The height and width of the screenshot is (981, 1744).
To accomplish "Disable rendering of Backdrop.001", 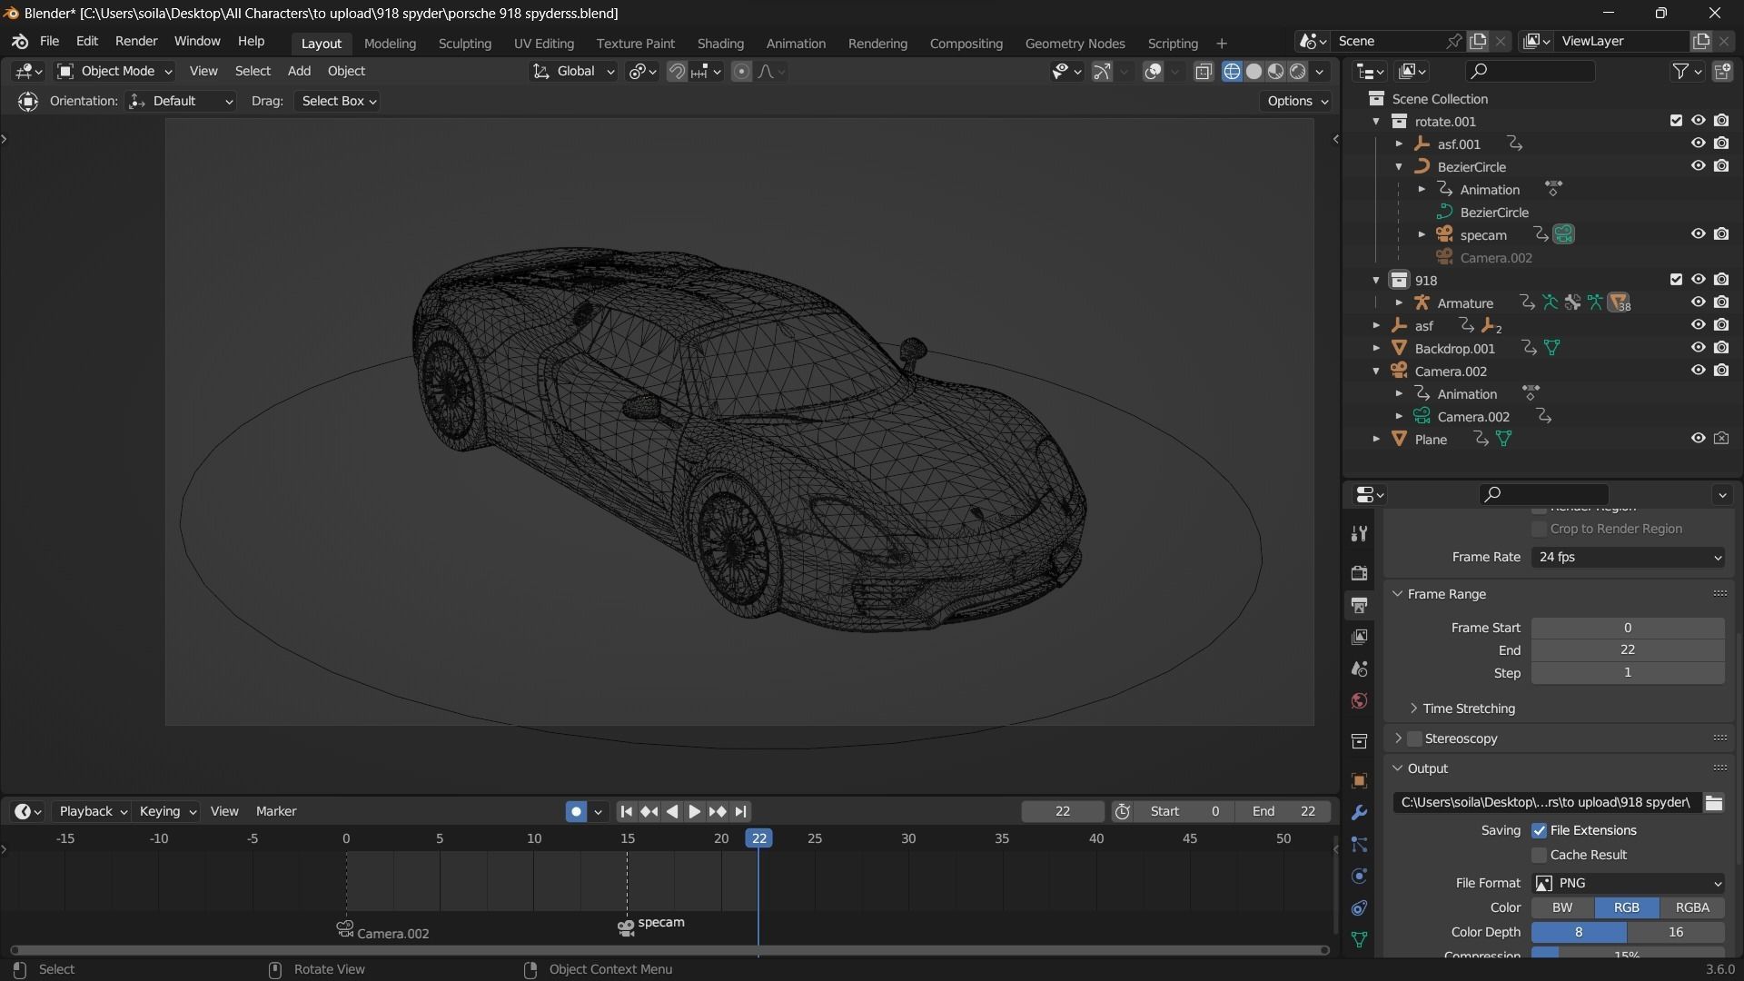I will coord(1721,348).
